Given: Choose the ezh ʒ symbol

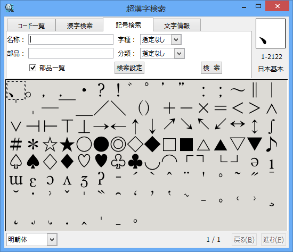Looking at the screenshot, I should click(x=84, y=182).
